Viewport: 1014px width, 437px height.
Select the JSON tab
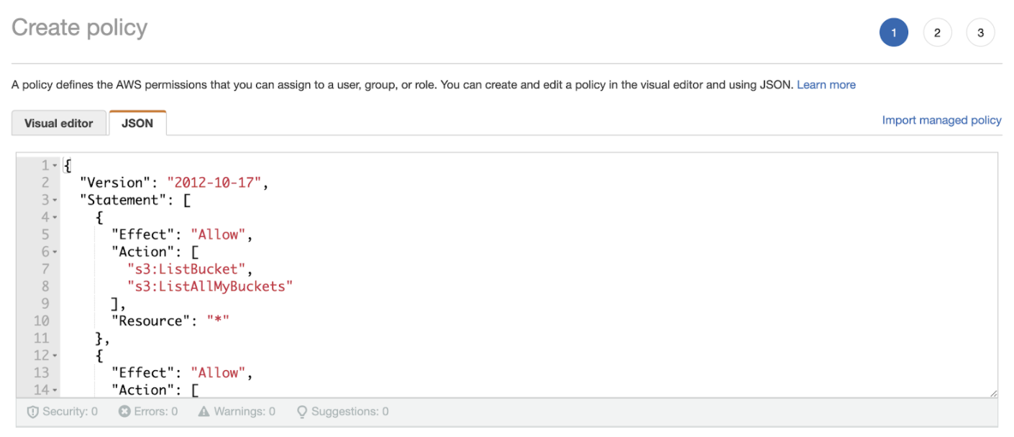[x=137, y=123]
